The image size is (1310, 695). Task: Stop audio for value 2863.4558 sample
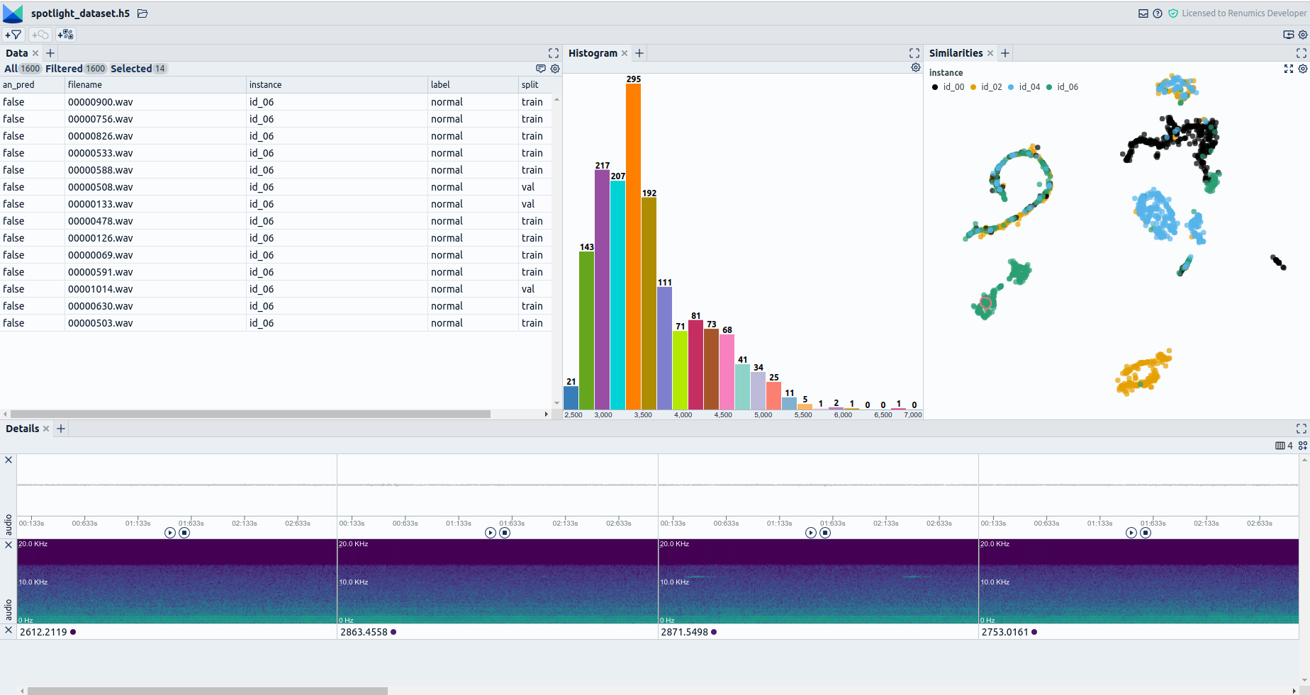click(505, 533)
